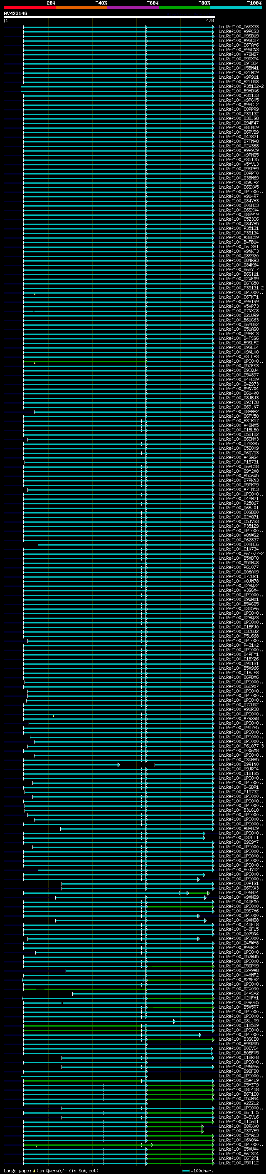Open the UniRef100_Q075N4 entry
The height and width of the screenshot is (1174, 266).
click(238, 934)
